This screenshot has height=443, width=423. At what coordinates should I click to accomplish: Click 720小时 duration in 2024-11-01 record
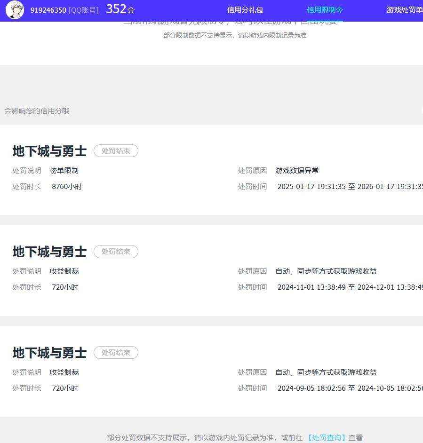pos(65,287)
